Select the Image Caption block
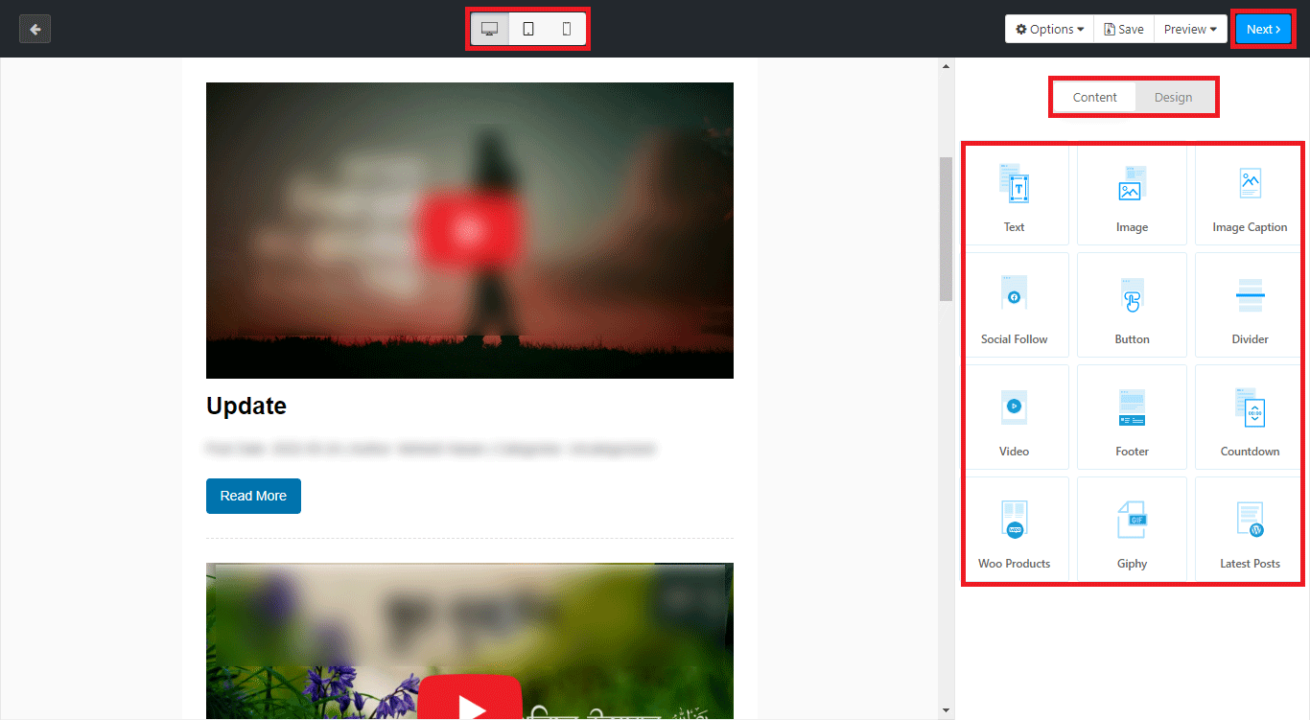Screen dimensions: 1310x720 click(1249, 195)
